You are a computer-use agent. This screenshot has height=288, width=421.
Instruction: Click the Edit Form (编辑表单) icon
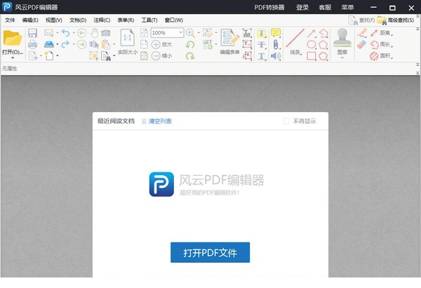[229, 38]
